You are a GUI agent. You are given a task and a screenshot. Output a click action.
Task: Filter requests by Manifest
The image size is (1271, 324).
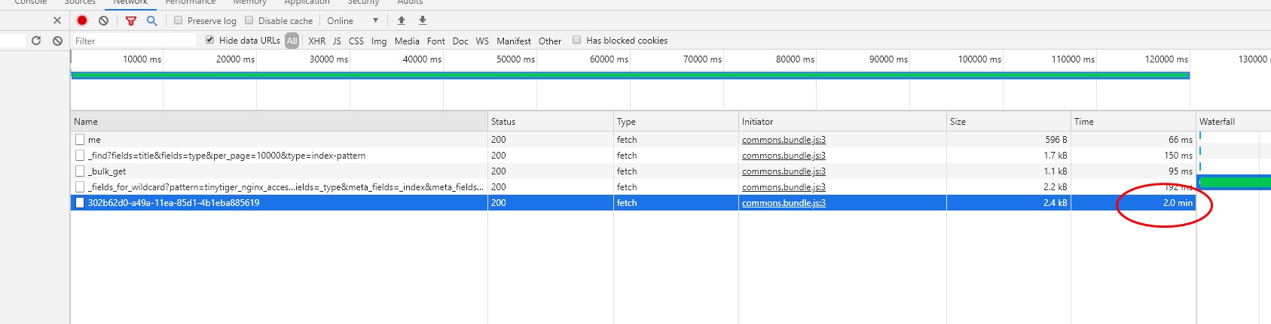coord(514,41)
